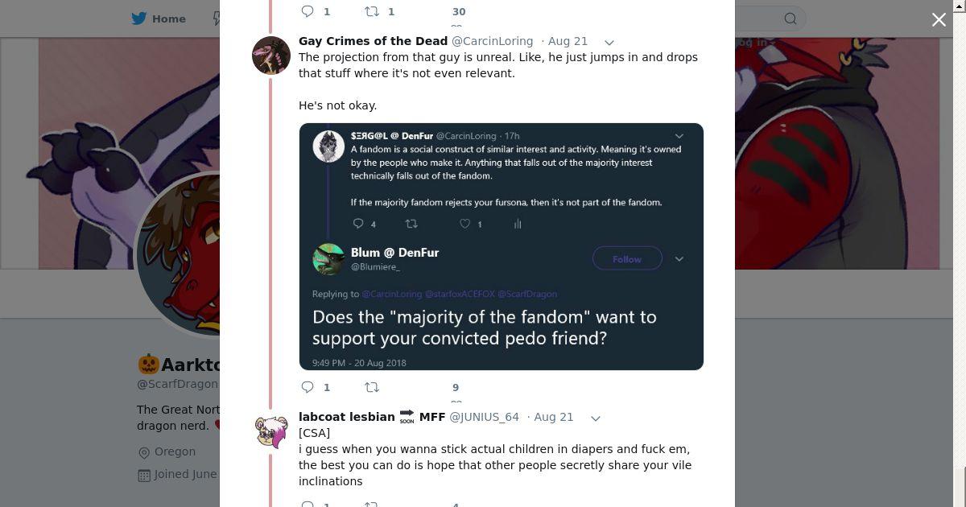Viewport: 966px width, 507px height.
Task: Click the search magnifier icon
Action: click(791, 19)
